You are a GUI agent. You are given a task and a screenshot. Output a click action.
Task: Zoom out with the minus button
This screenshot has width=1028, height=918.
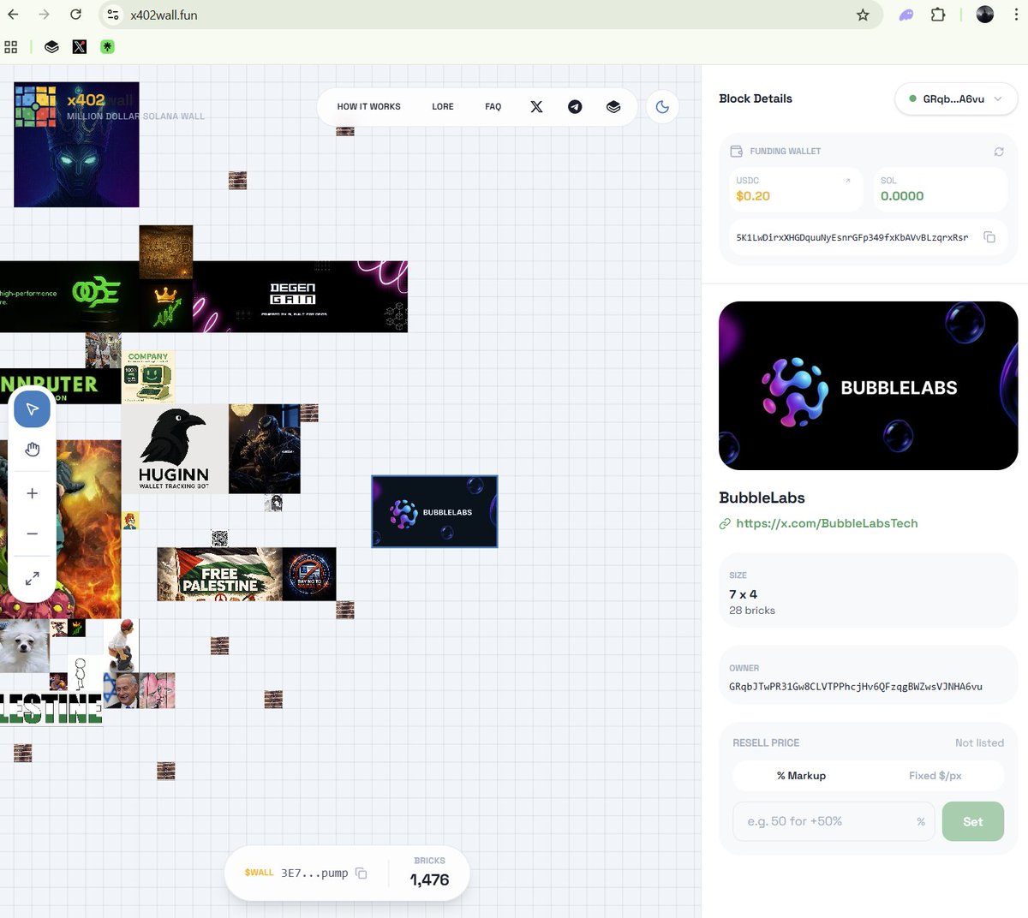coord(33,534)
